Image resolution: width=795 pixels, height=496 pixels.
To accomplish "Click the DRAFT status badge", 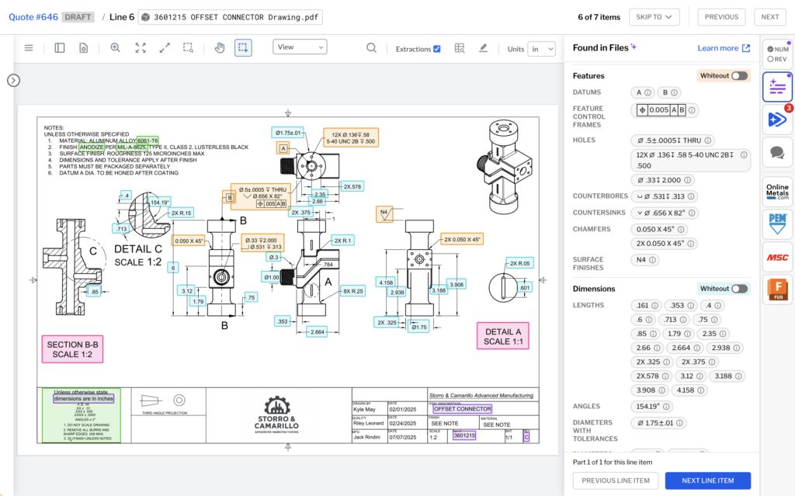I will coord(78,17).
